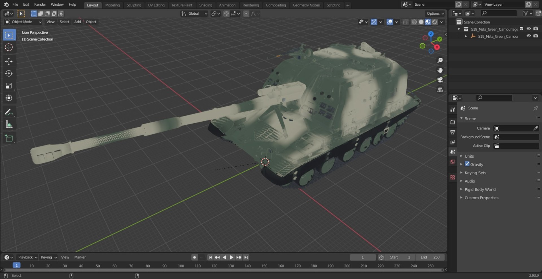Choose the Add Cube tool
Image resolution: width=542 pixels, height=279 pixels.
(9, 138)
